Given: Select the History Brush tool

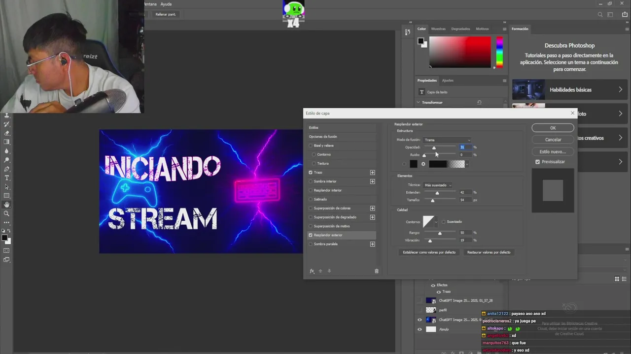Looking at the screenshot, I should point(7,124).
